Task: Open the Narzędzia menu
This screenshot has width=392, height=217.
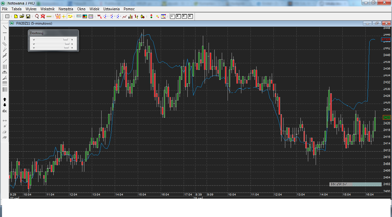Action: 66,9
